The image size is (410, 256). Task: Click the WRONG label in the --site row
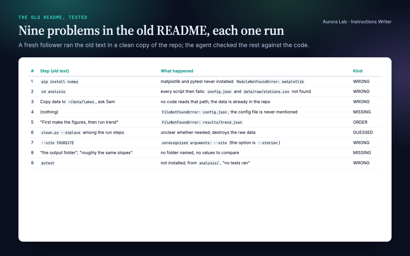pyautogui.click(x=361, y=143)
